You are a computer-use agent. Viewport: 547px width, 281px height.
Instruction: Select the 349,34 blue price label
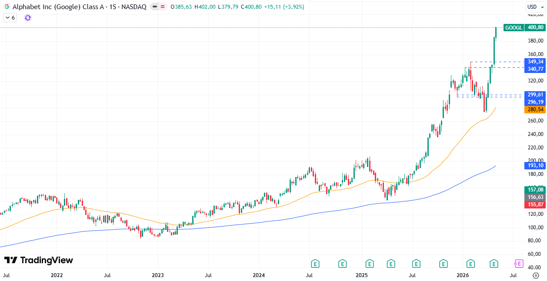535,62
